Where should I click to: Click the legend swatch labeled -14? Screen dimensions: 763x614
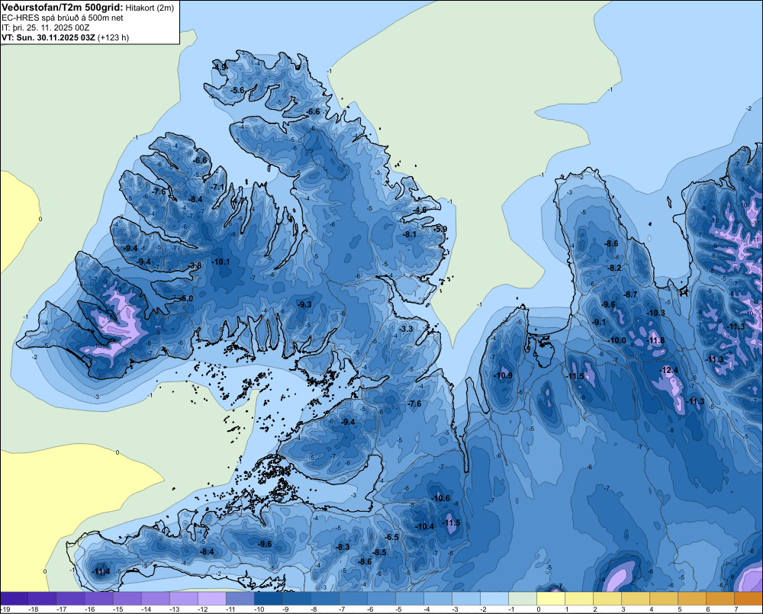coord(156,599)
